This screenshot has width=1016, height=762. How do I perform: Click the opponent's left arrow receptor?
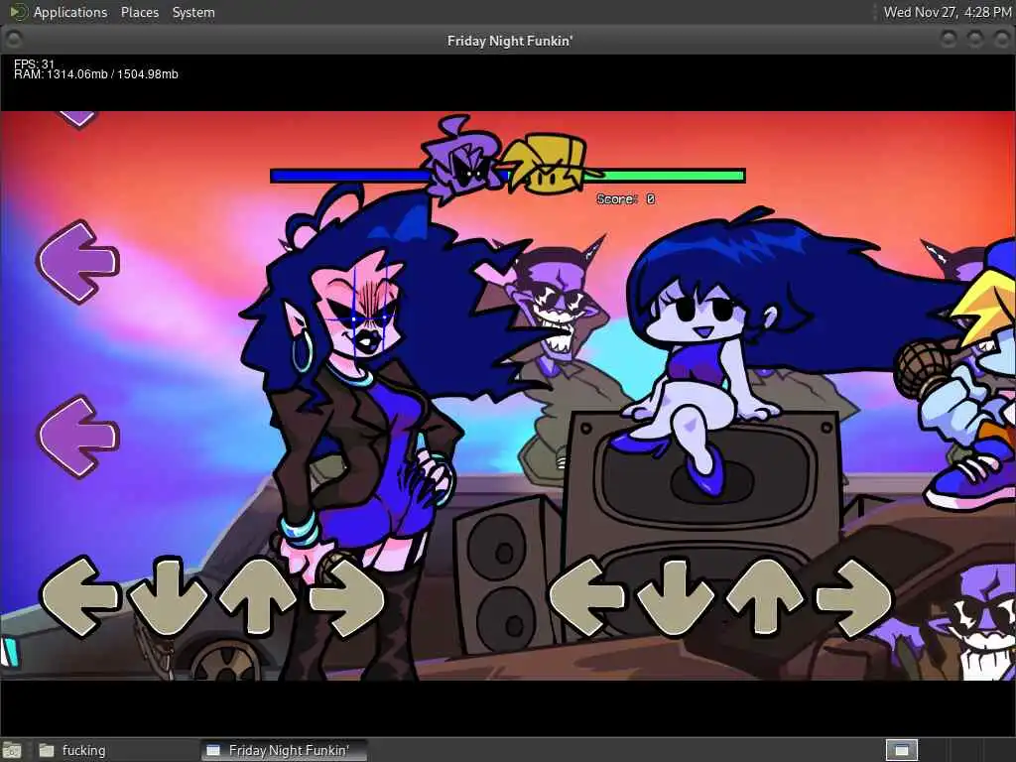click(x=79, y=596)
